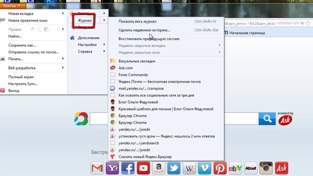The width and height of the screenshot is (313, 176).
Task: Expand the Веб-разработка submenu arrow
Action: pos(63,67)
